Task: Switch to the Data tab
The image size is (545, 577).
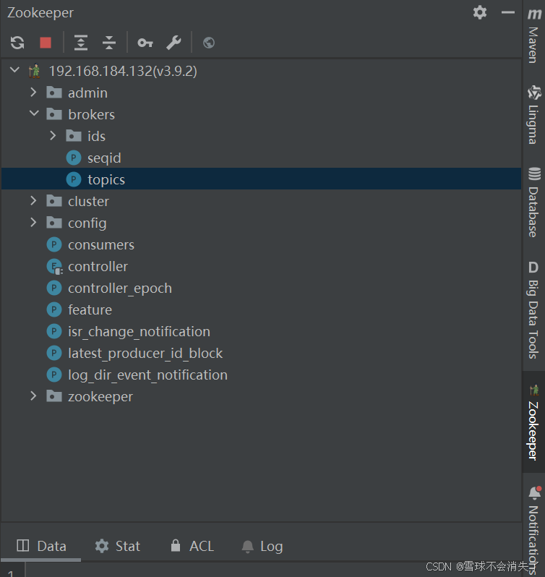Action: pyautogui.click(x=41, y=546)
